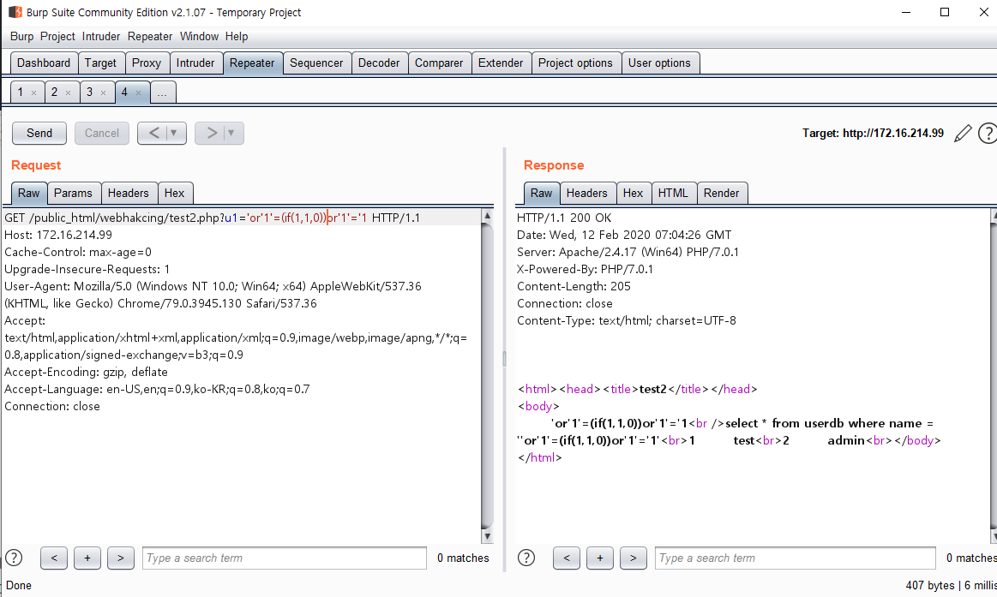
Task: Open the forward history dropdown arrow
Action: [x=231, y=133]
